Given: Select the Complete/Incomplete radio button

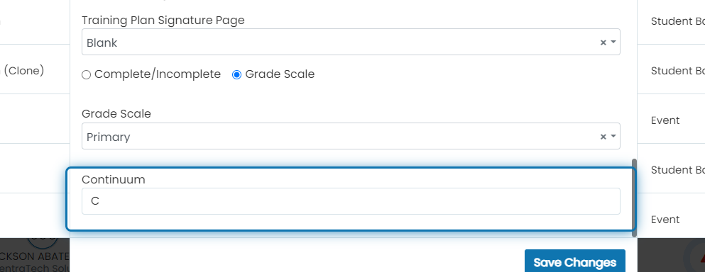Looking at the screenshot, I should (x=86, y=75).
